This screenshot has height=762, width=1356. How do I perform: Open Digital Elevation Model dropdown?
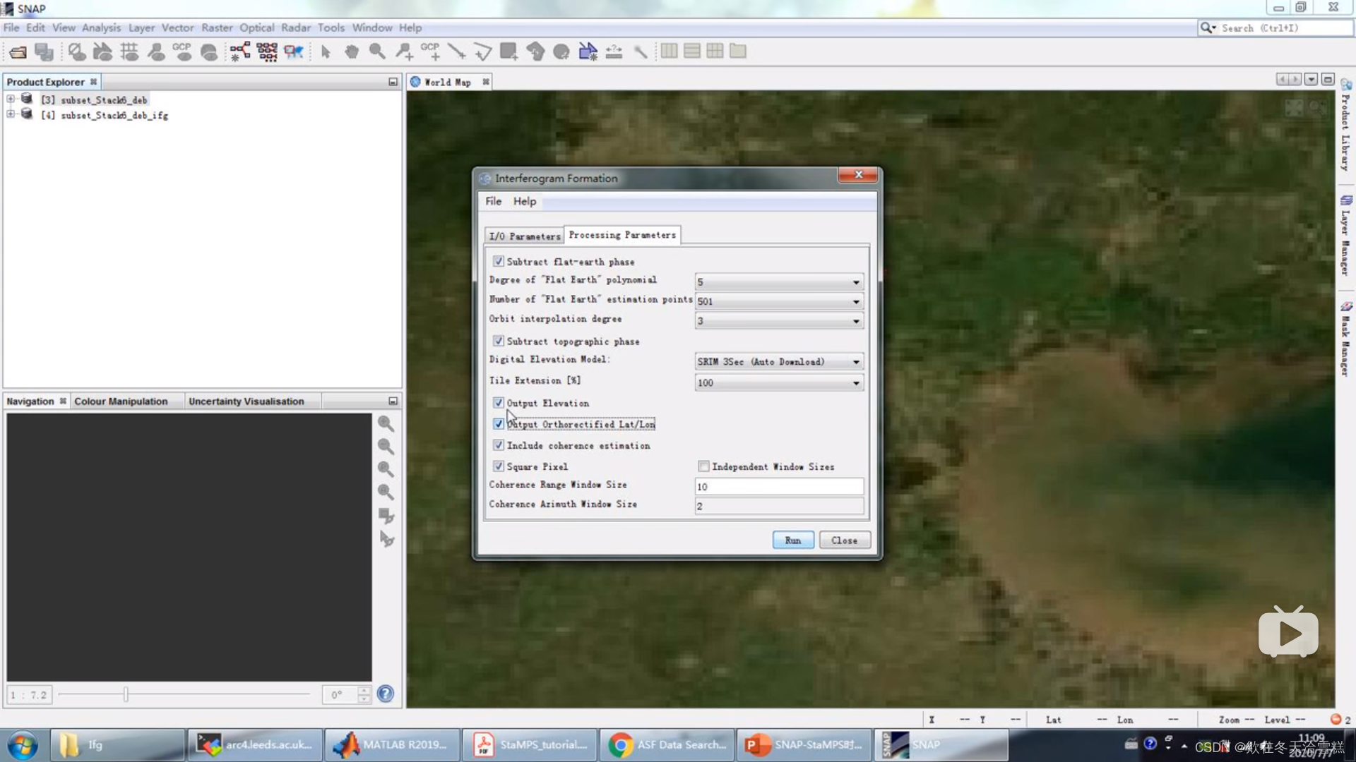pyautogui.click(x=855, y=362)
